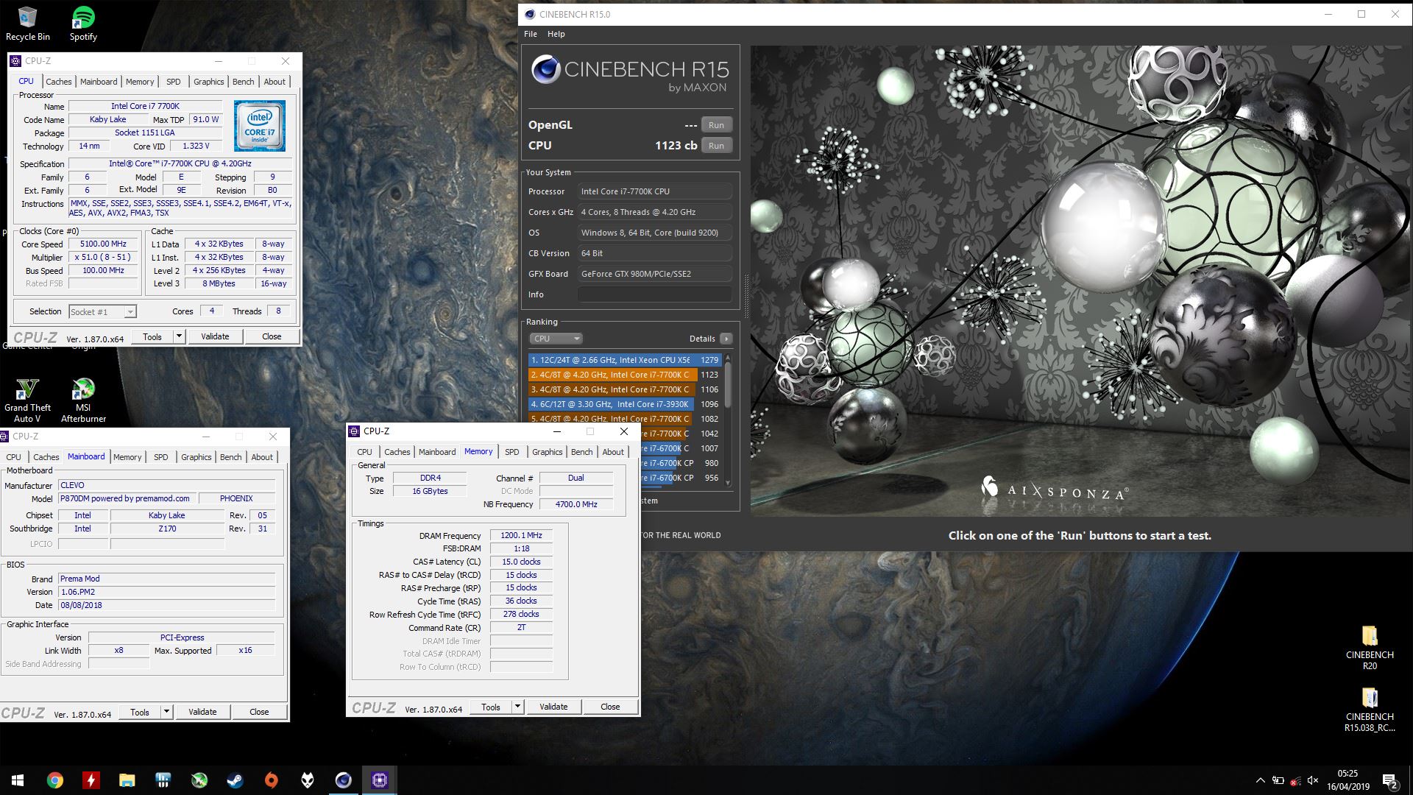This screenshot has width=1413, height=795.
Task: Click Tools button in Memory CPU-Z window
Action: (x=491, y=707)
